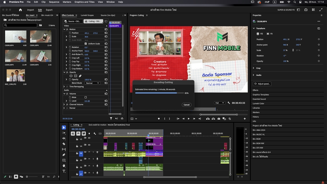Reset the Position parameter in Effect Controls
327x184 pixels.
click(106, 33)
